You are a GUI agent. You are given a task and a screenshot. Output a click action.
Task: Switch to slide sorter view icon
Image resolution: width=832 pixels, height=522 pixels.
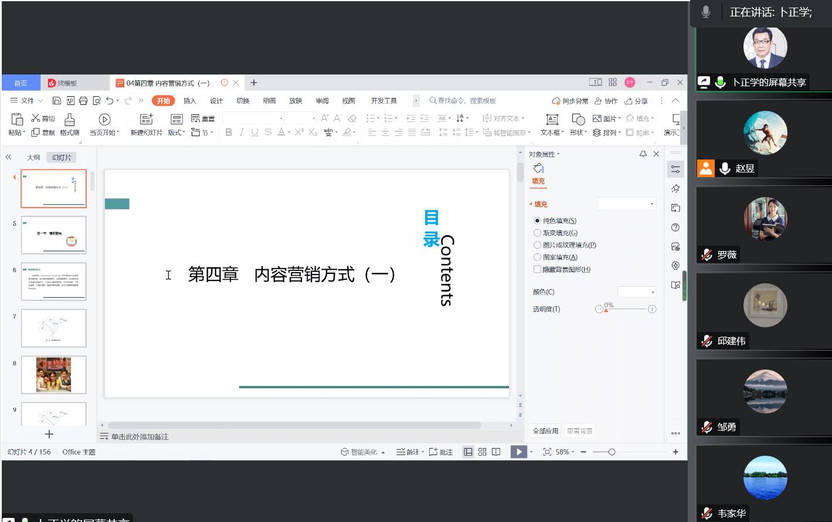(482, 452)
